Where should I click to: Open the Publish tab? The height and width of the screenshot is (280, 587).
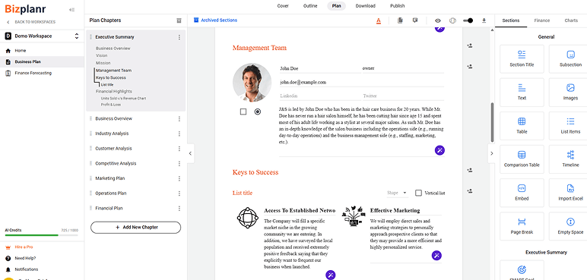397,6
